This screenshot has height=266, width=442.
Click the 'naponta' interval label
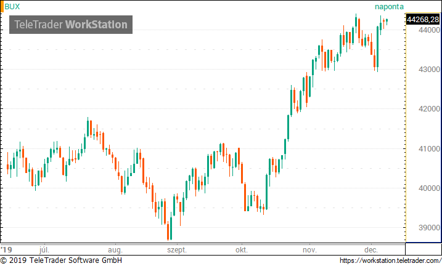click(389, 7)
